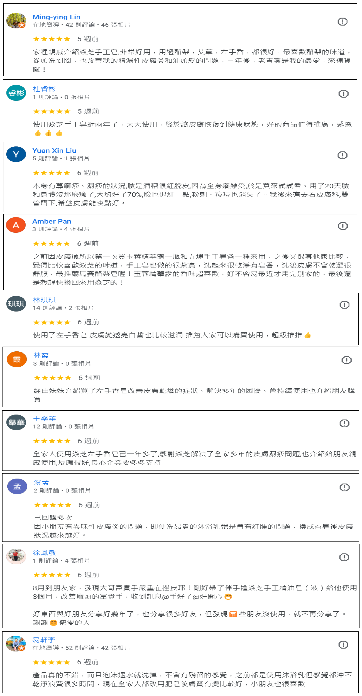Click the flag icon on 澄孟's review
The height and width of the screenshot is (696, 362).
pos(344,487)
